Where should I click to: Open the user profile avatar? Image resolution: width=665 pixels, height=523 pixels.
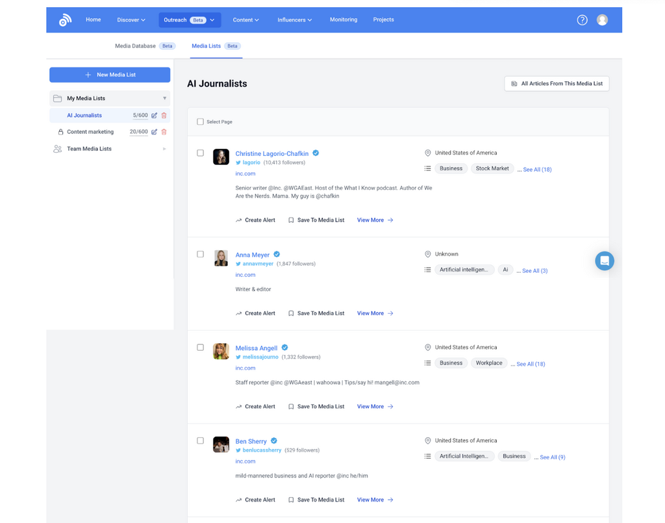click(602, 20)
